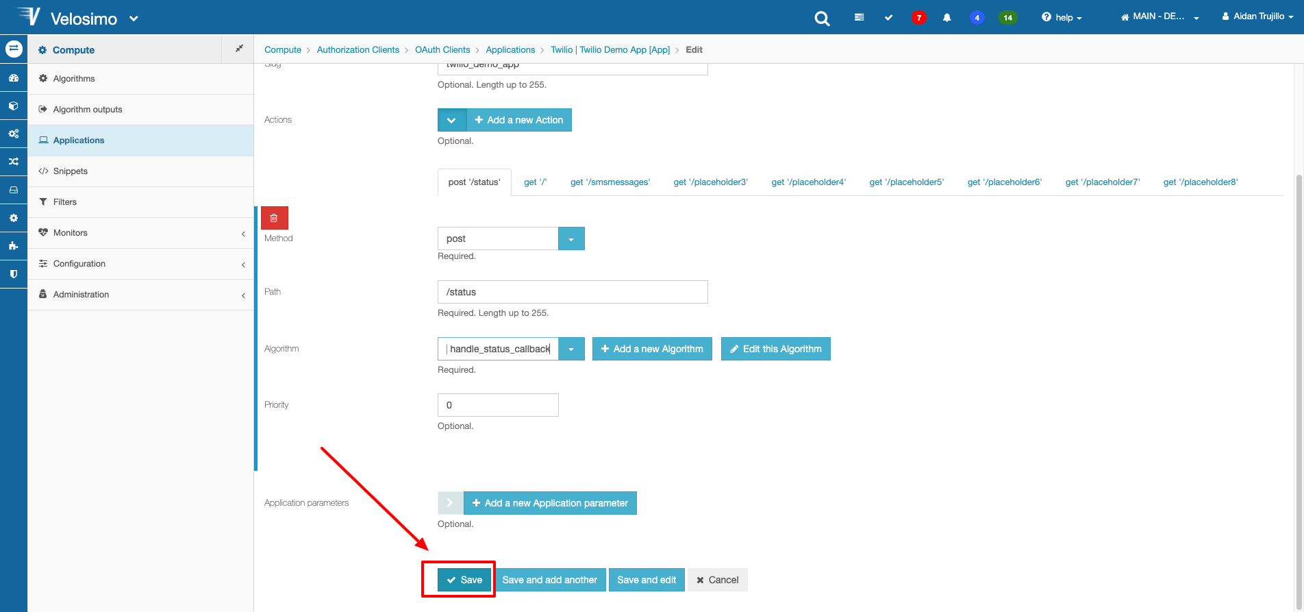1304x612 pixels.
Task: Expand the Administration sidebar section
Action: [x=140, y=295]
